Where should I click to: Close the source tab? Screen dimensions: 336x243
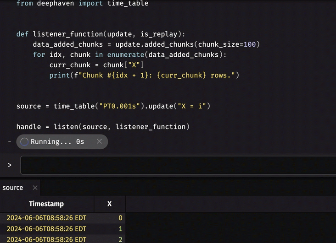(35, 188)
